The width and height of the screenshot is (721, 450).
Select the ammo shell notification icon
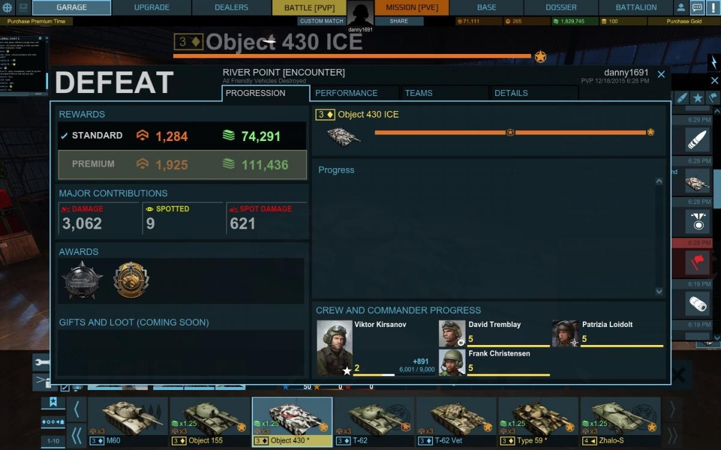coord(698,139)
